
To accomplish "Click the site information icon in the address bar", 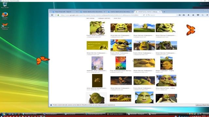I will click(x=56, y=15).
